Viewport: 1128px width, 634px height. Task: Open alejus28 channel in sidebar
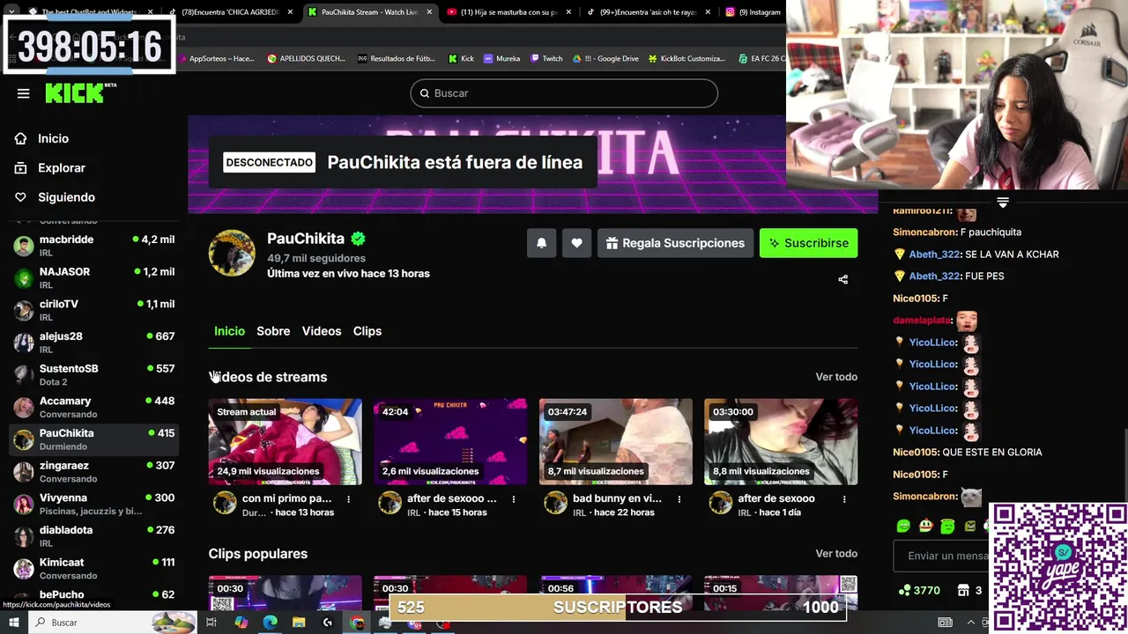click(93, 343)
